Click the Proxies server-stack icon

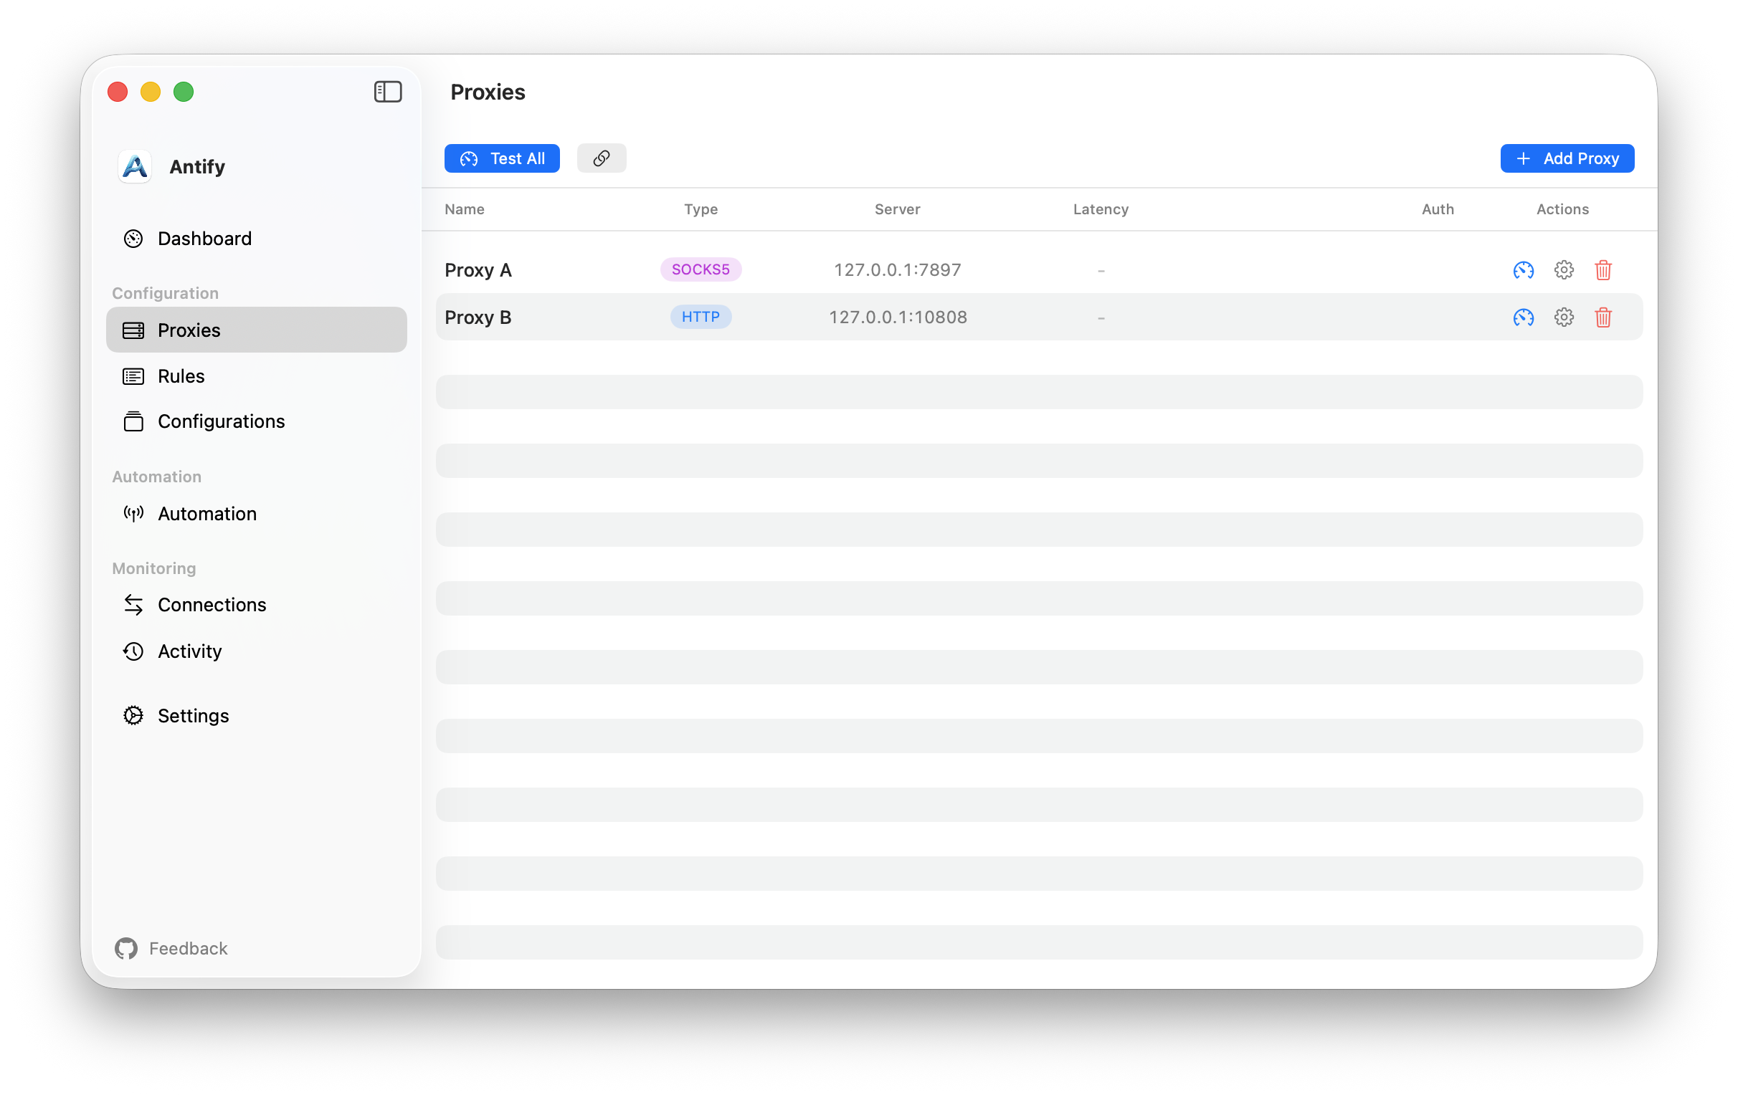click(133, 330)
